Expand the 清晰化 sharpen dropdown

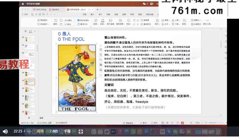pos(196,20)
